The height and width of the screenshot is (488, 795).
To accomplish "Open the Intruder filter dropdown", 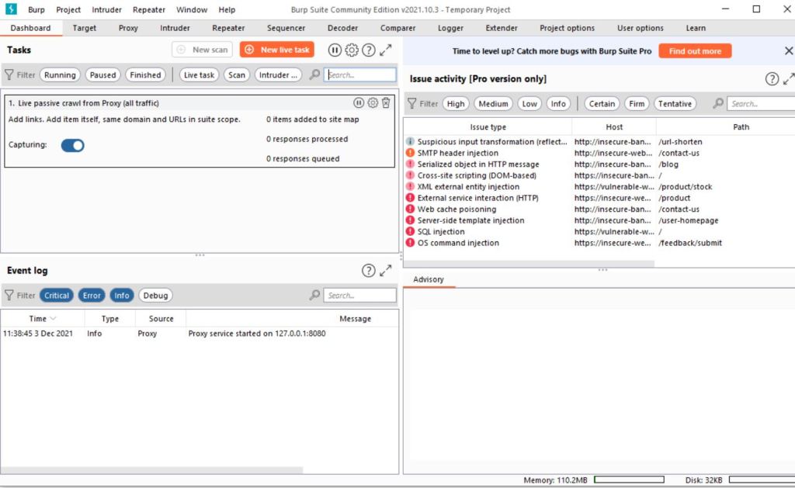I will click(278, 74).
